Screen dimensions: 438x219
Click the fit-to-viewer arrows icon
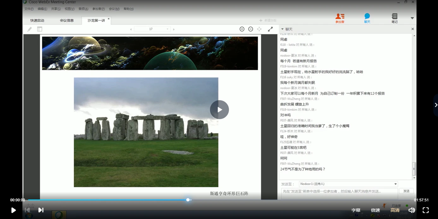(x=259, y=29)
